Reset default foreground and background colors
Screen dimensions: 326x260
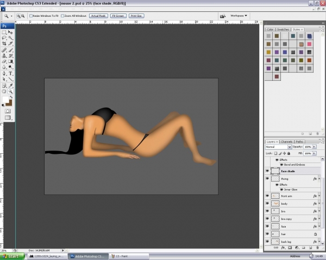[3, 105]
